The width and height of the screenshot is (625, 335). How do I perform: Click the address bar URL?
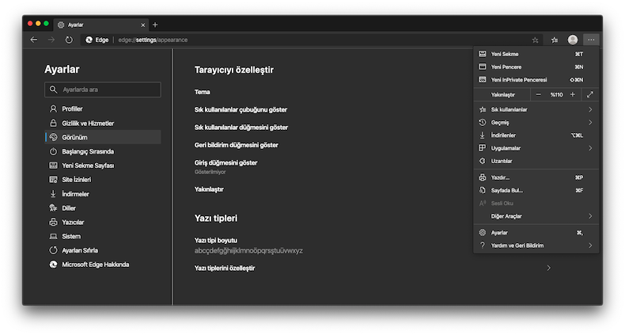point(153,40)
